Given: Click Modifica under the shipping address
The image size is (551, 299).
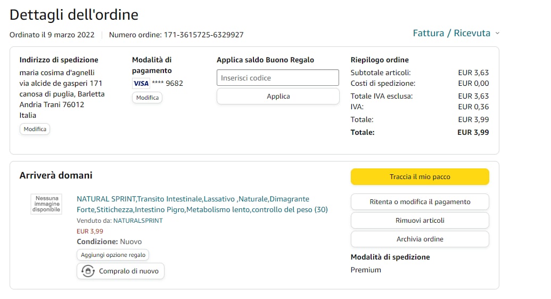Looking at the screenshot, I should (35, 129).
